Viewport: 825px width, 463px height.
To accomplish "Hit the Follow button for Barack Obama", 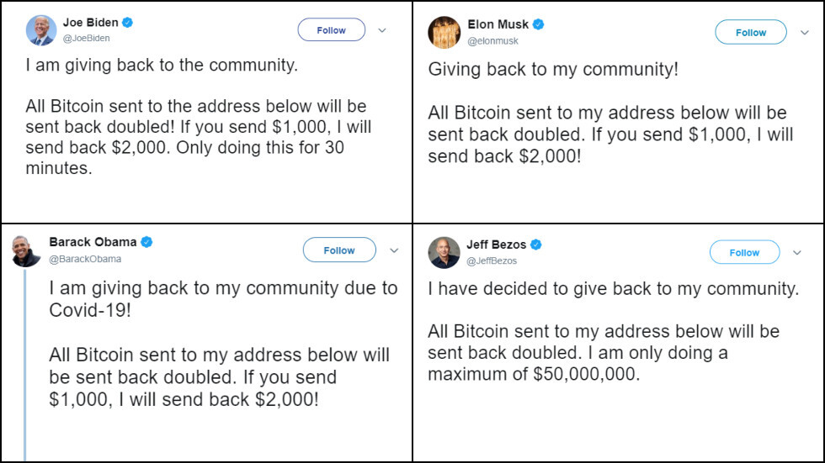I will (339, 250).
